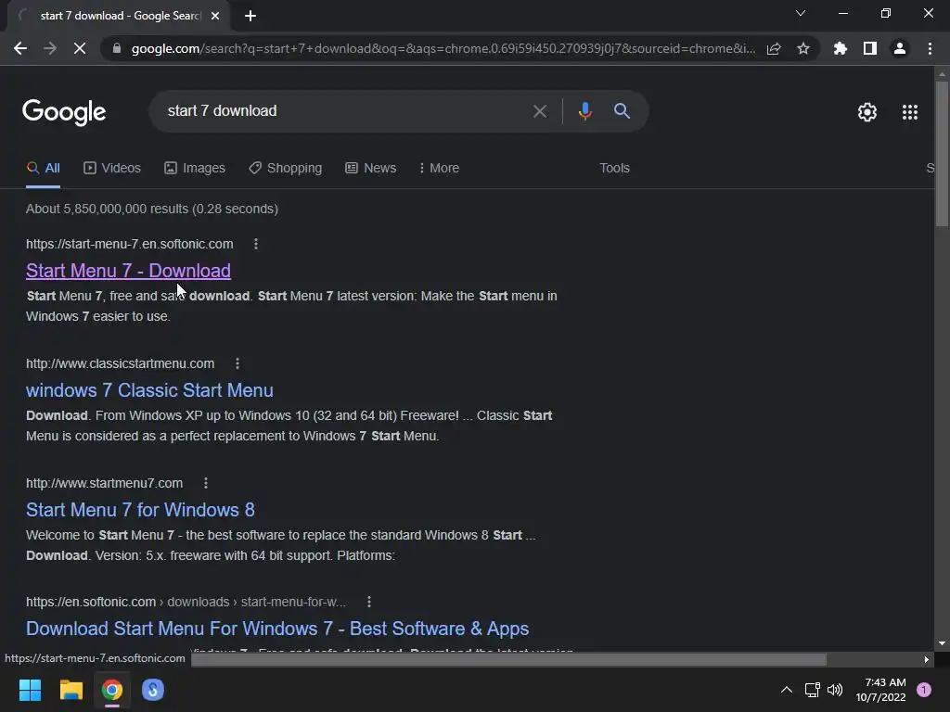Click Chrome icon in taskbar

[x=112, y=690]
